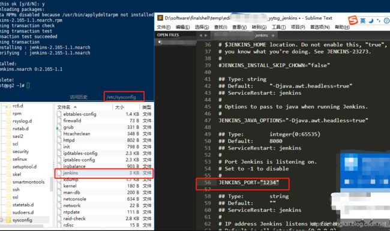The width and height of the screenshot is (390, 231).
Task: Select the jenkins file in the file list
Action: click(104, 173)
